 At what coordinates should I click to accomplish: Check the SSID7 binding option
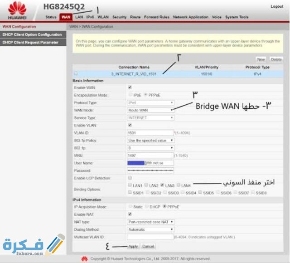[235, 192]
